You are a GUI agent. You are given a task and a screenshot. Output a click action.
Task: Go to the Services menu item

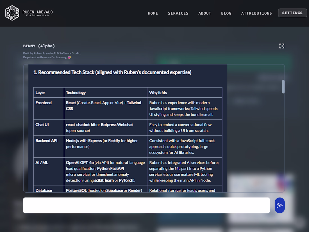pos(178,13)
